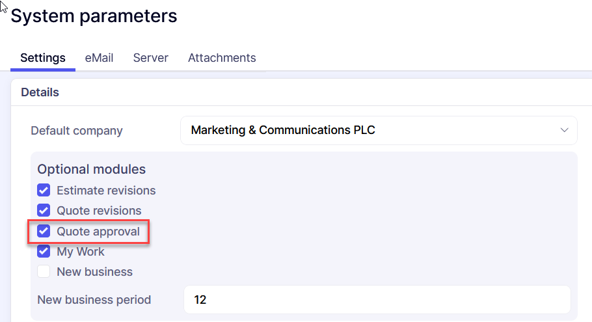This screenshot has width=592, height=322.
Task: Open the eMail tab
Action: [x=99, y=58]
